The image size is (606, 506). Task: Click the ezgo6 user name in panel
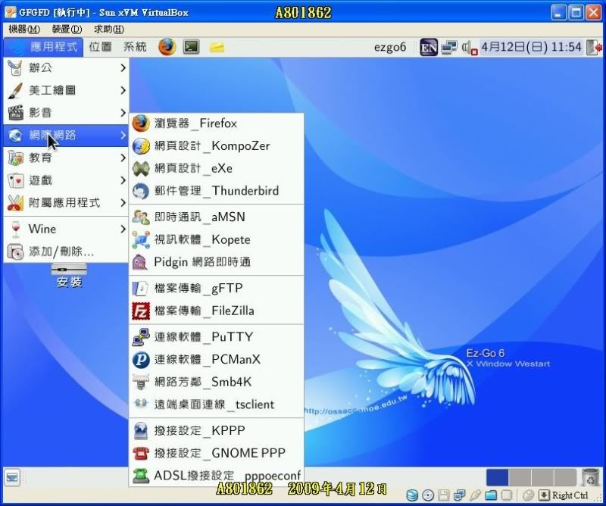pyautogui.click(x=390, y=48)
